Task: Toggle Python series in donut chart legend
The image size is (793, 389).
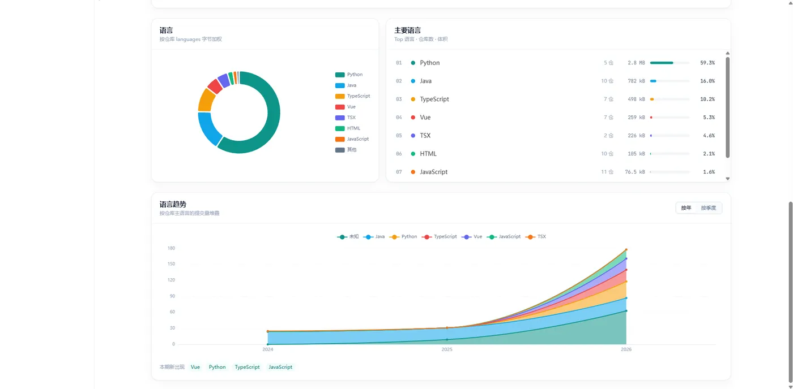Action: click(x=349, y=75)
